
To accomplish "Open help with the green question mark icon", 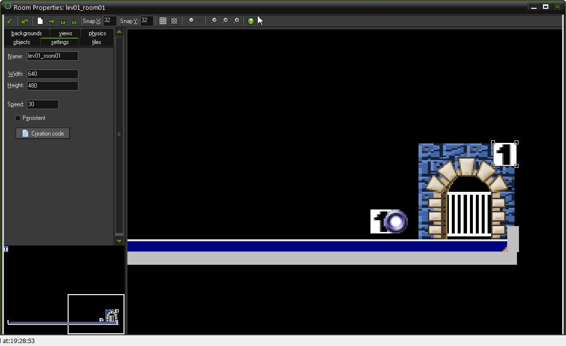I will pos(251,21).
